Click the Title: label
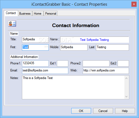The width and height of the screenshot is (139, 118). point(14,39)
